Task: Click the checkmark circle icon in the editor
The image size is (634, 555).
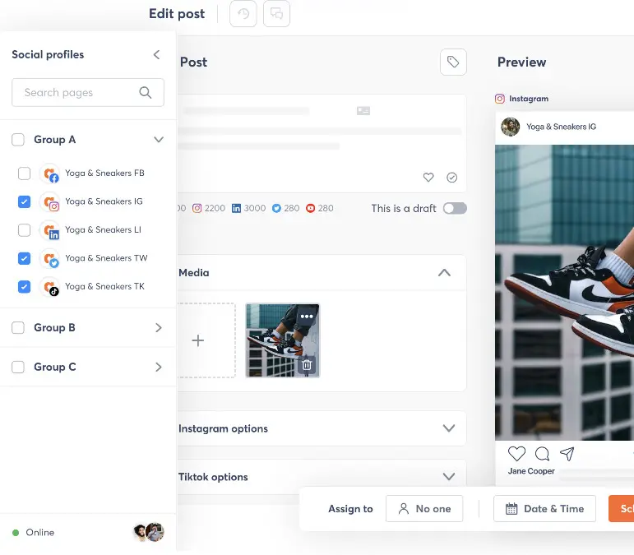Action: tap(451, 177)
